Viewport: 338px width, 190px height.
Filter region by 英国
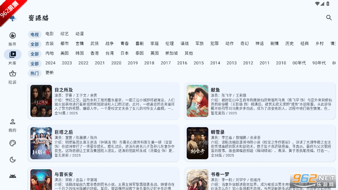[154, 53]
